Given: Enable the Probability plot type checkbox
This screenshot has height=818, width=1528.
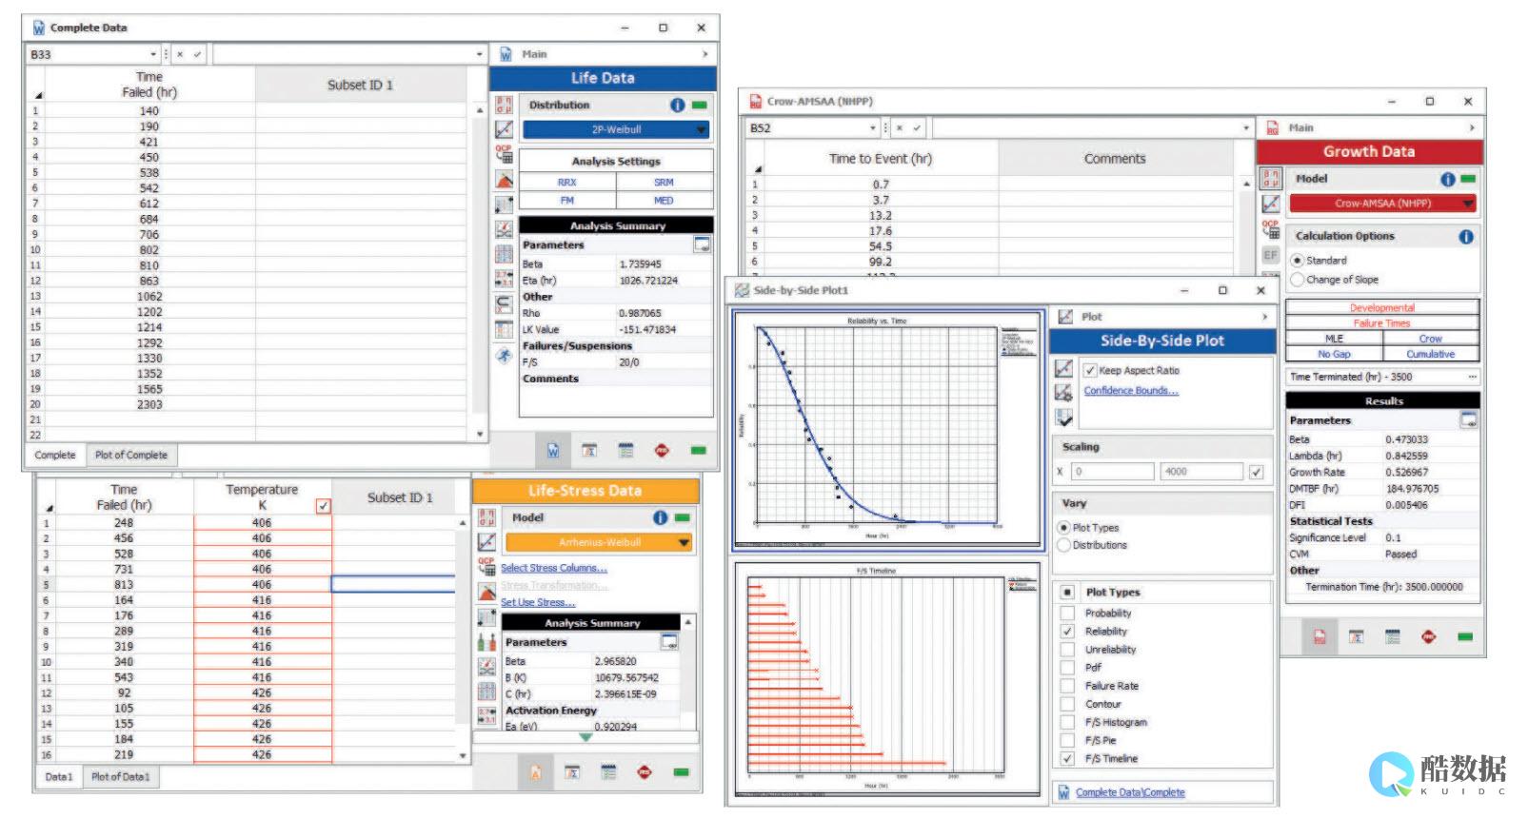Looking at the screenshot, I should (1067, 613).
